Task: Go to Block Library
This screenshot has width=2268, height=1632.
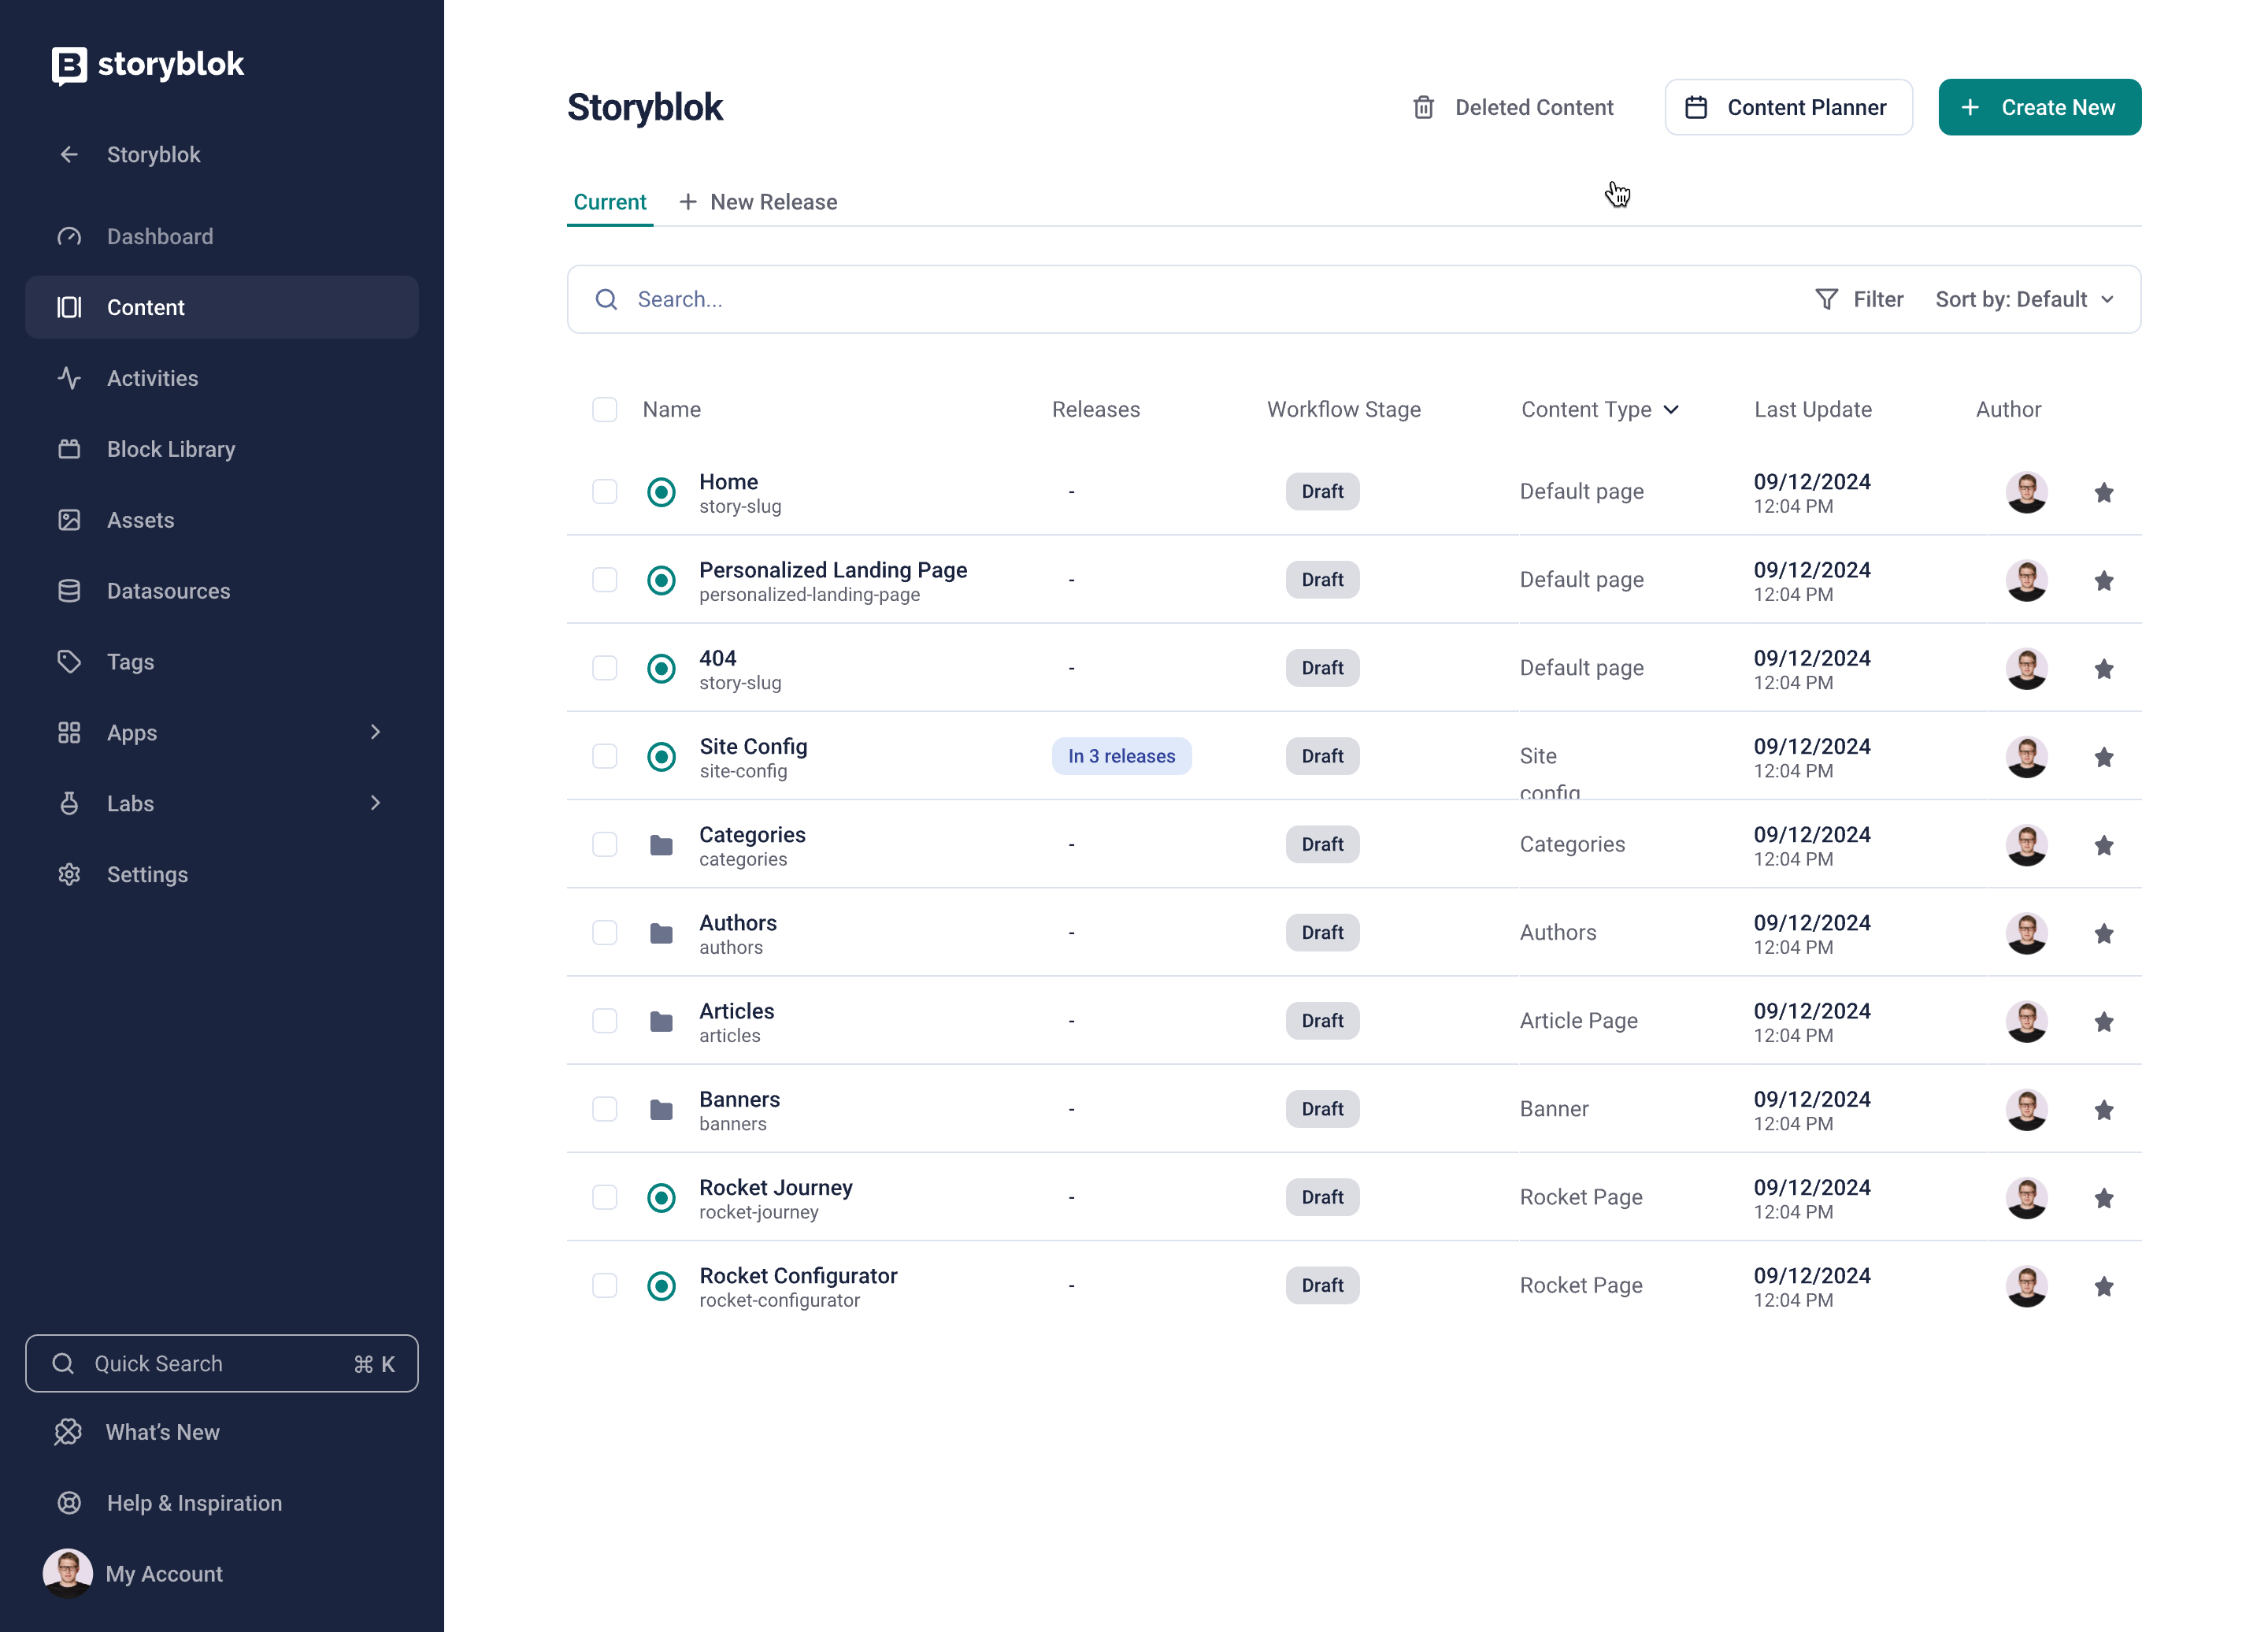Action: (x=170, y=449)
